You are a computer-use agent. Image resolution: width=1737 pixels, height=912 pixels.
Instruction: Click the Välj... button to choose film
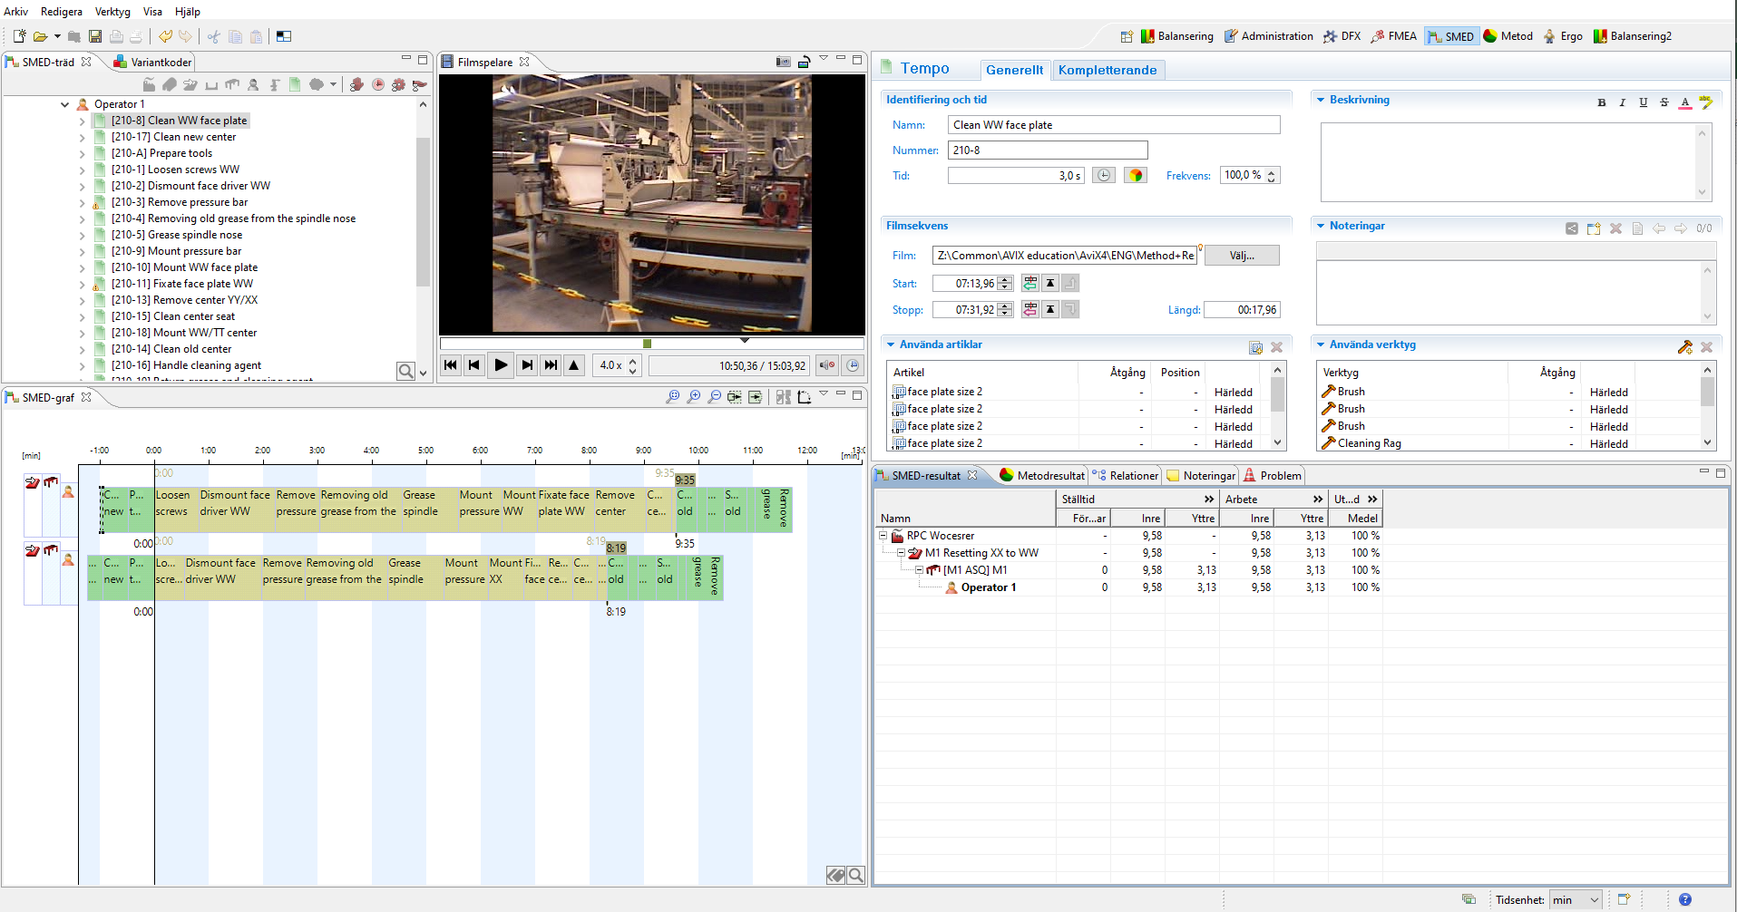(x=1242, y=256)
